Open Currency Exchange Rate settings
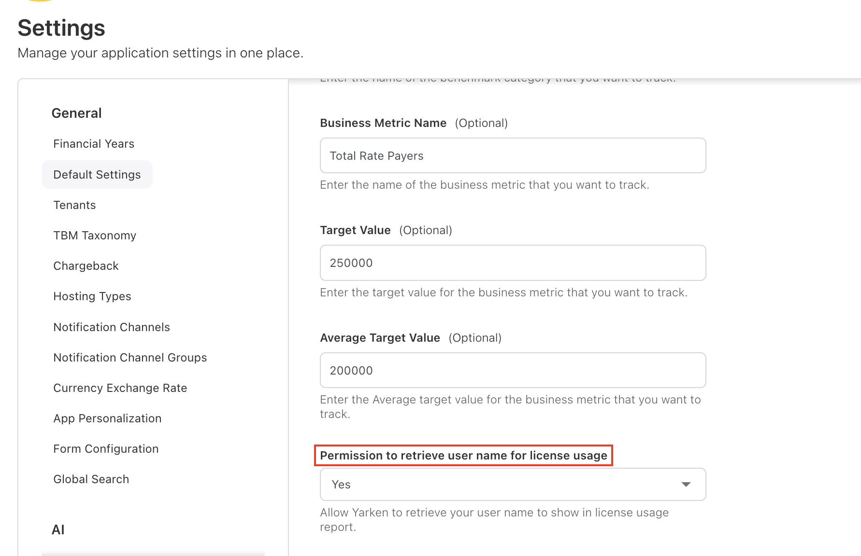This screenshot has height=556, width=861. (x=120, y=388)
